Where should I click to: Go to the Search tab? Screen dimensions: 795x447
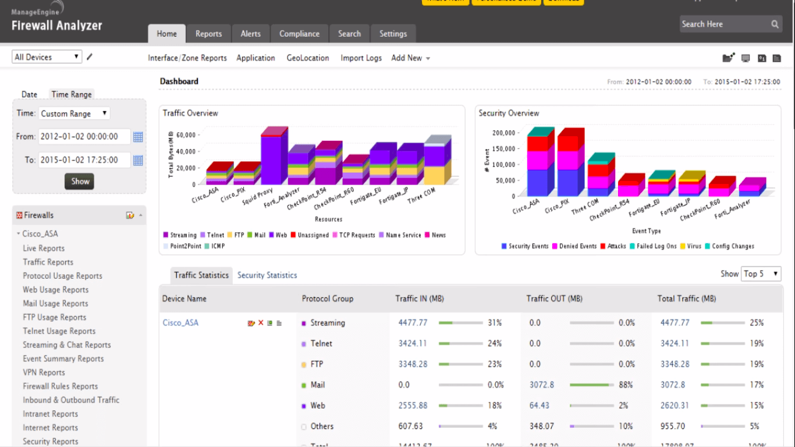349,34
